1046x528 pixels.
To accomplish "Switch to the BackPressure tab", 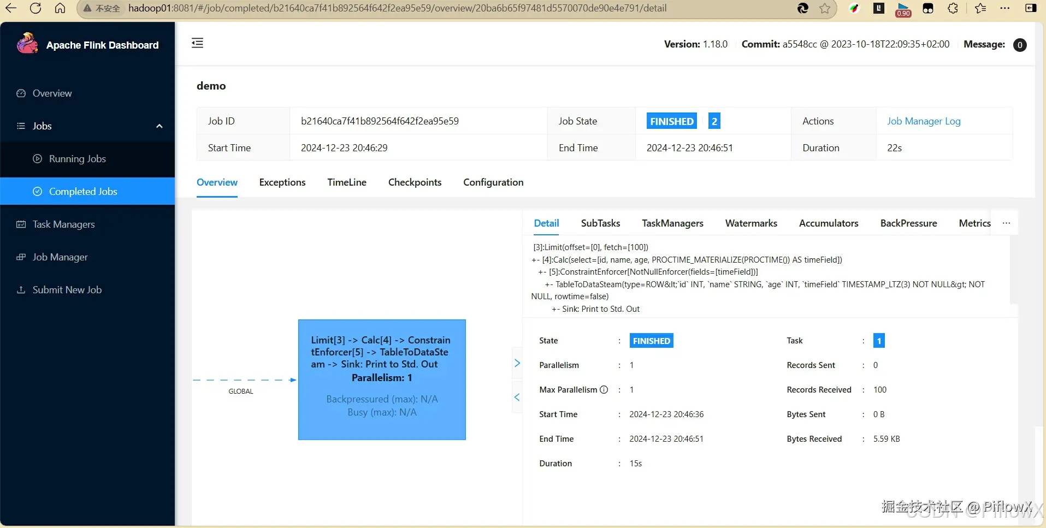I will click(908, 223).
